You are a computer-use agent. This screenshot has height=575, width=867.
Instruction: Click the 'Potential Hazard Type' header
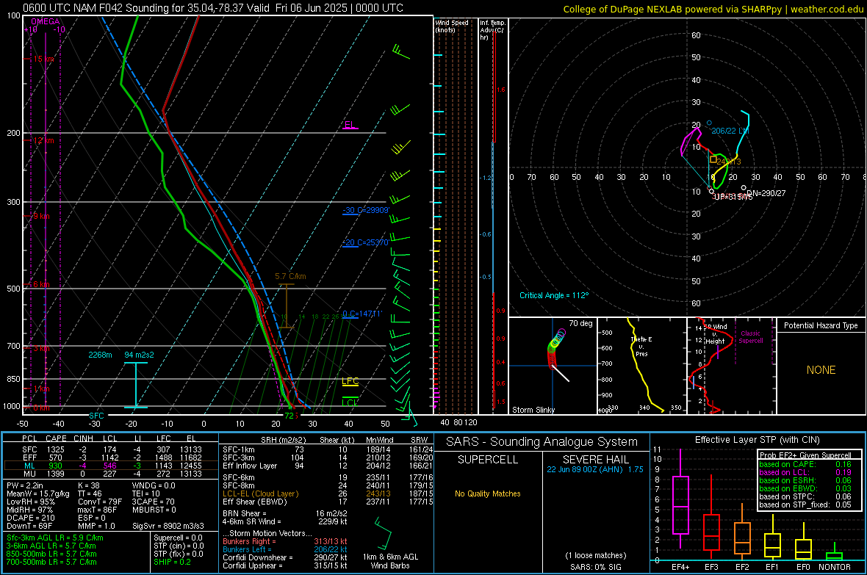821,325
